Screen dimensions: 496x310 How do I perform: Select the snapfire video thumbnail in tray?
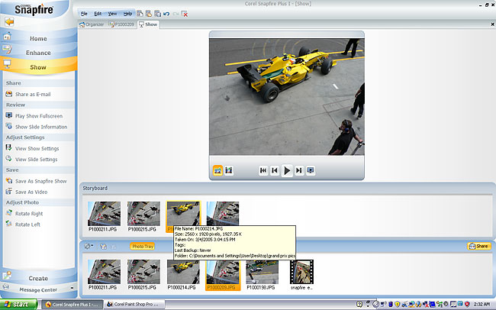coord(301,273)
